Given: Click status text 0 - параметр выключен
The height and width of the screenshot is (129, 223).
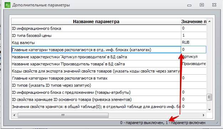Looking at the screenshot, I should click(x=142, y=123).
